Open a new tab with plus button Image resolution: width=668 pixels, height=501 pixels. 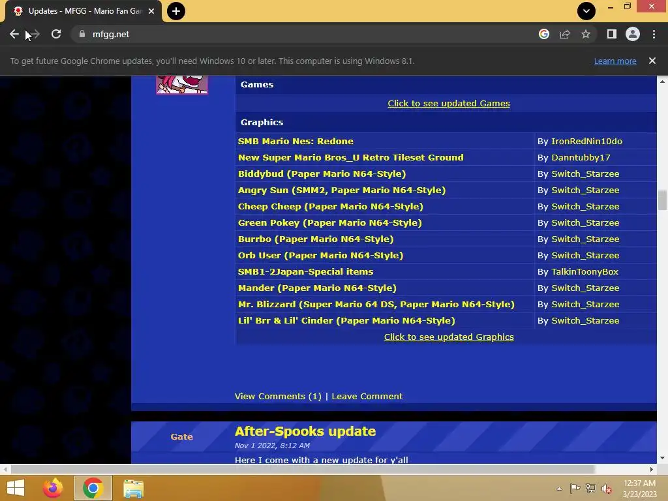click(176, 11)
